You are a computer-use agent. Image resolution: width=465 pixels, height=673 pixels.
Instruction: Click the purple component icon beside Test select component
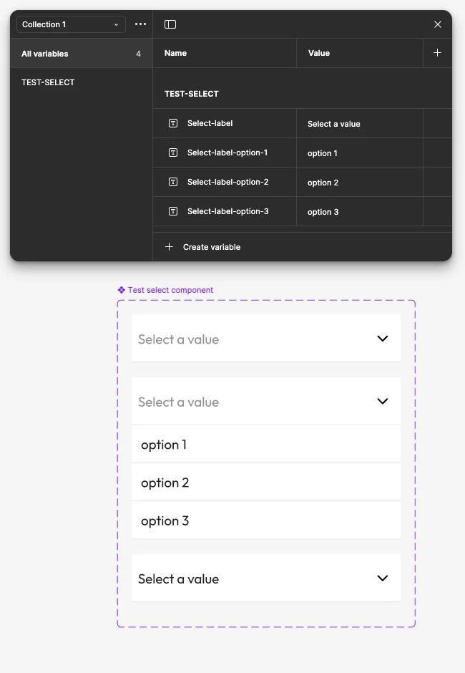click(122, 290)
